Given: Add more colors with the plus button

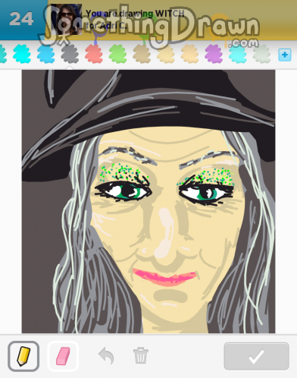Looking at the screenshot, I should (x=285, y=55).
